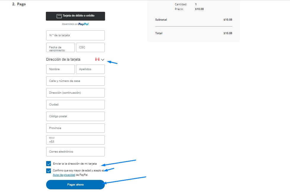The height and width of the screenshot is (192, 290).
Task: Focus the 'Dirección (continuación)' field
Action: (x=75, y=93)
